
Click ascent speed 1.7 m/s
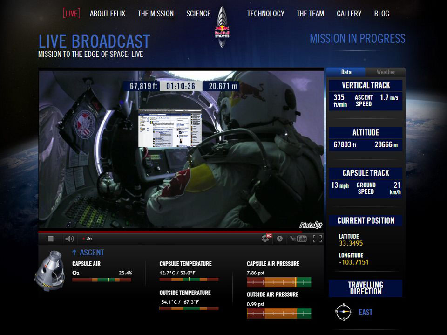pyautogui.click(x=389, y=97)
